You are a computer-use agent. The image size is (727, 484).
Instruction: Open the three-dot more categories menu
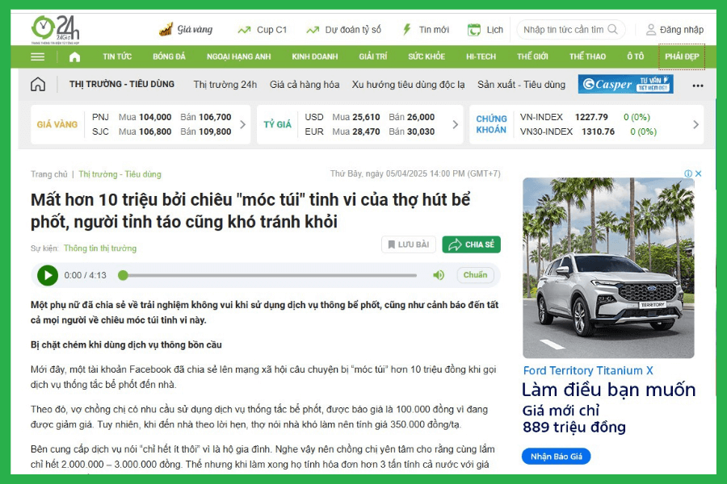(x=697, y=86)
